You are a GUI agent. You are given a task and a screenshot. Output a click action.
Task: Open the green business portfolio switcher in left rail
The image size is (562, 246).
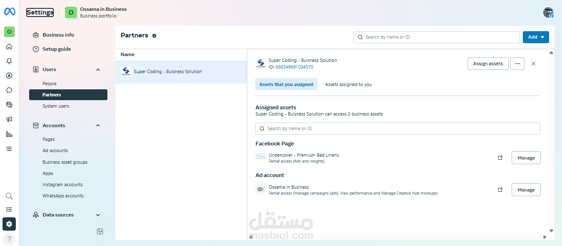point(9,32)
